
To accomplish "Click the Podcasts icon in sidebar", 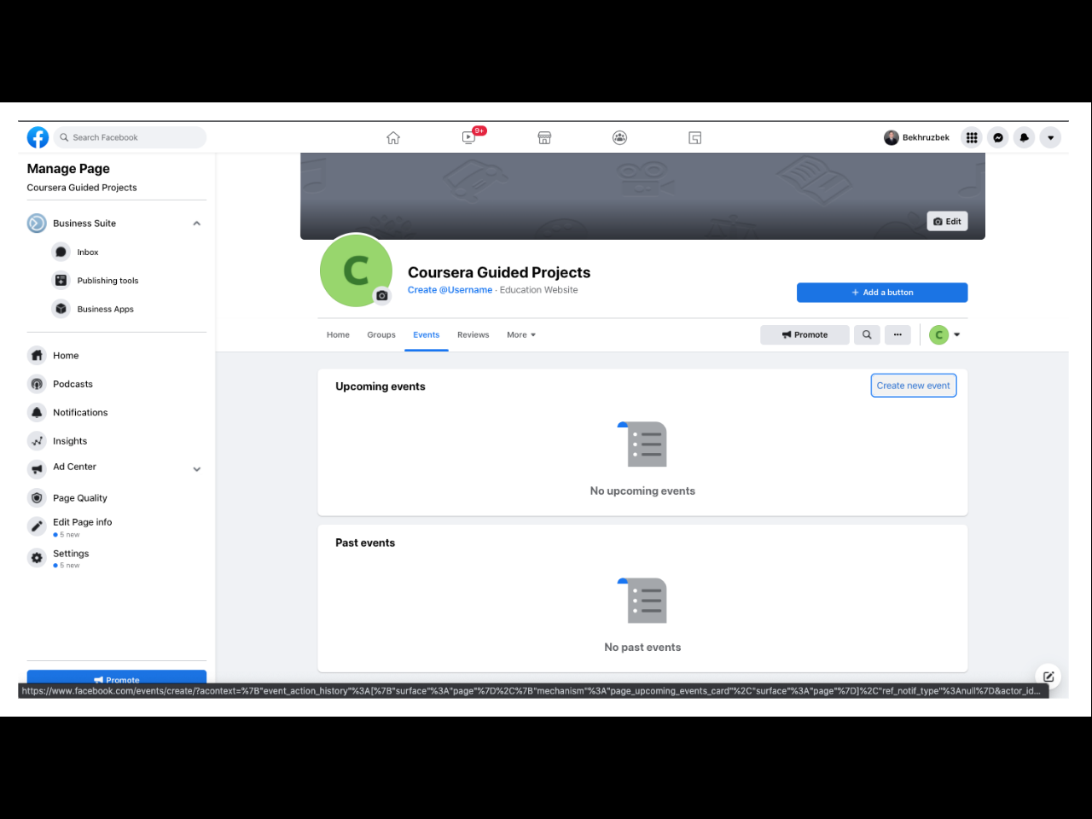I will (37, 384).
